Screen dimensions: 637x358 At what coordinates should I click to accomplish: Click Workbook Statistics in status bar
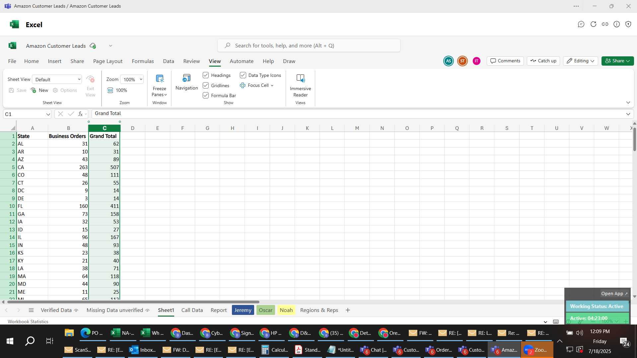(x=28, y=322)
